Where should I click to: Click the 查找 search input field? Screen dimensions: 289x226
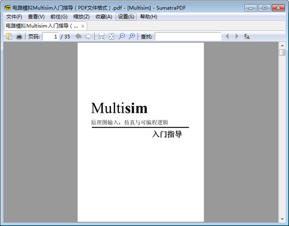[x=188, y=36]
